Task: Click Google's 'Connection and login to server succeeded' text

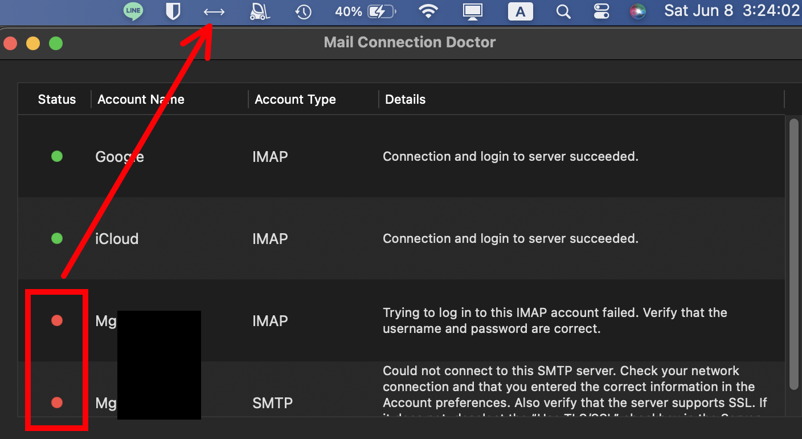Action: [x=510, y=156]
